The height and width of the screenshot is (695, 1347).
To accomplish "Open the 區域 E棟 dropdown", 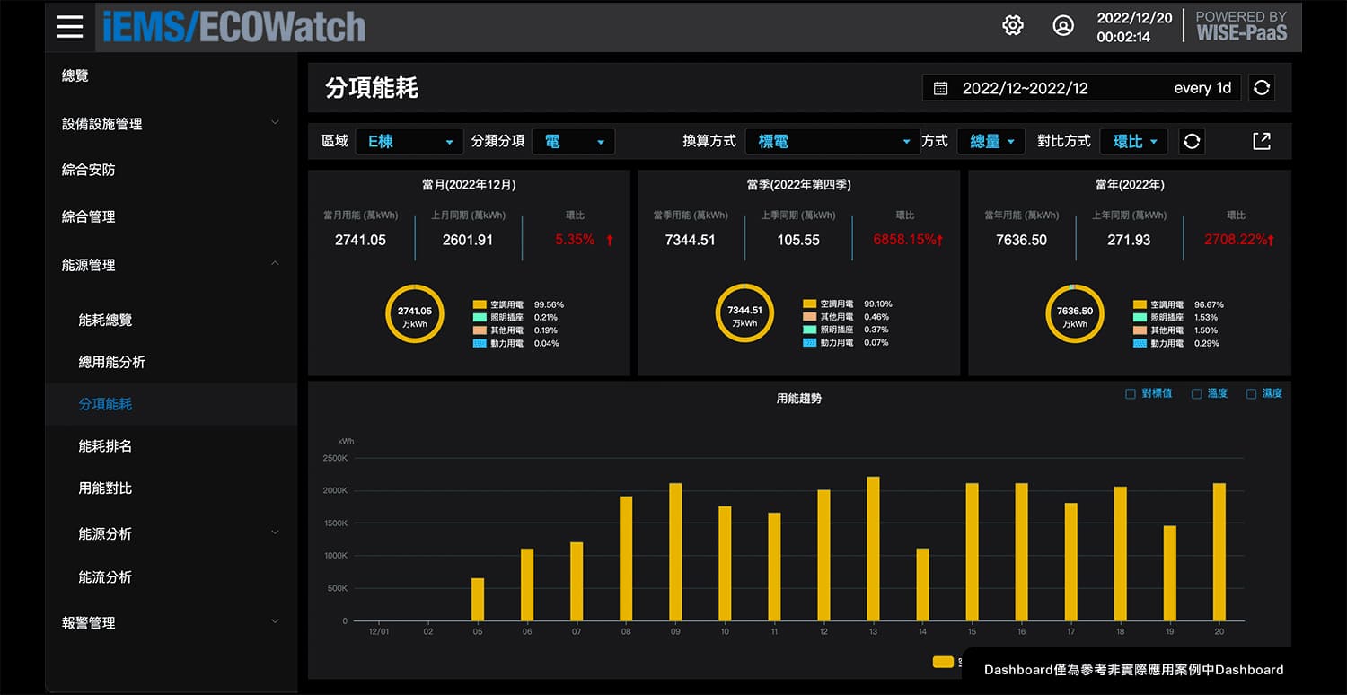I will (x=409, y=141).
